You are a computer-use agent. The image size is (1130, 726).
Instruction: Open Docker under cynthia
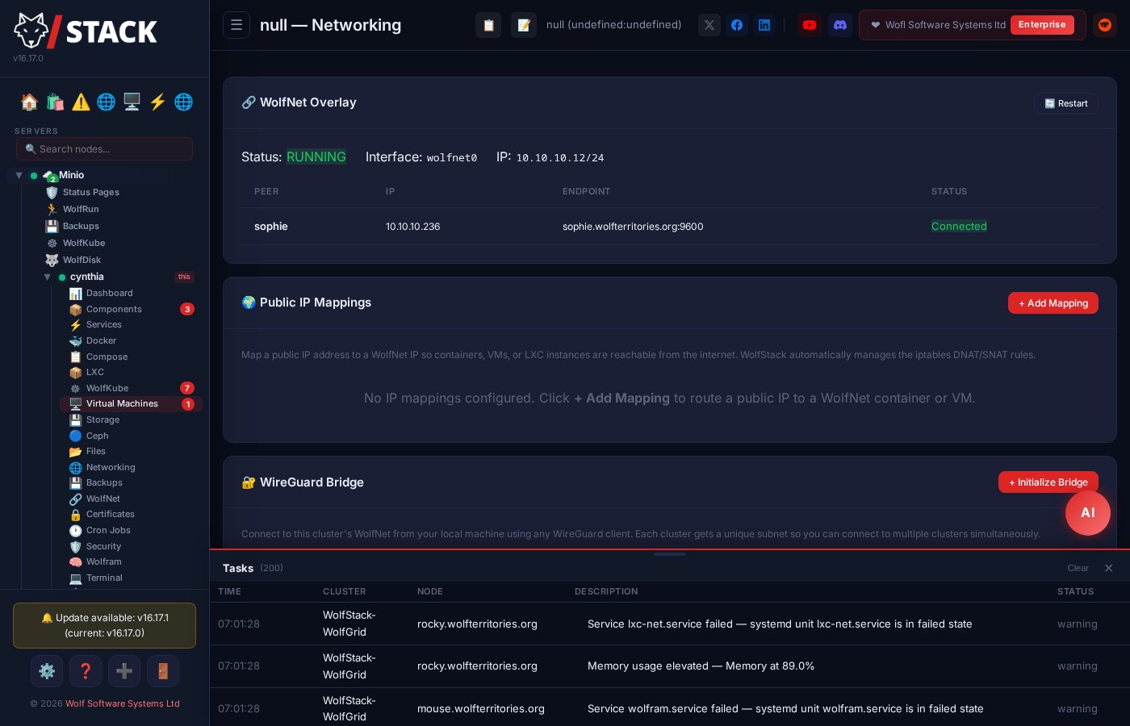(101, 340)
